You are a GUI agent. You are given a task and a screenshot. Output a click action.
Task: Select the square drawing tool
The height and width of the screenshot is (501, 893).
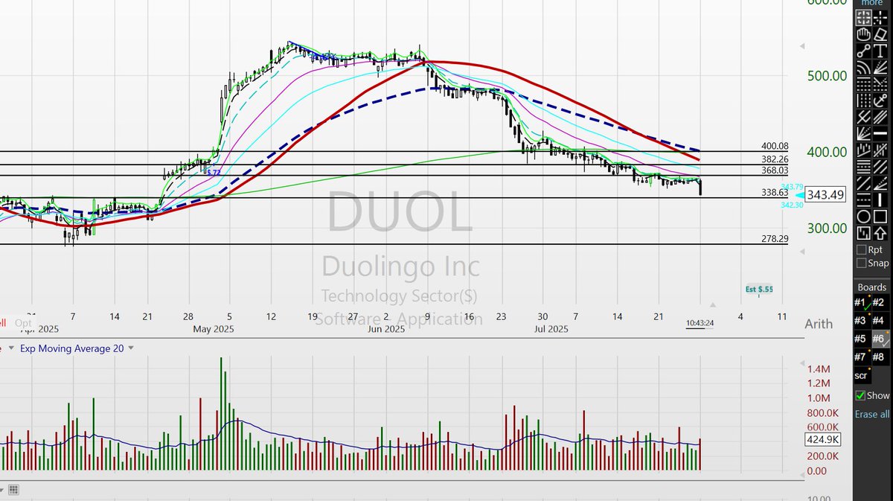[x=880, y=217]
